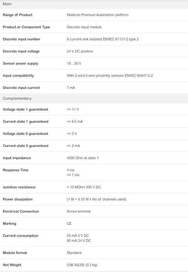
Task: Select the Response Time label
Action: (16, 170)
